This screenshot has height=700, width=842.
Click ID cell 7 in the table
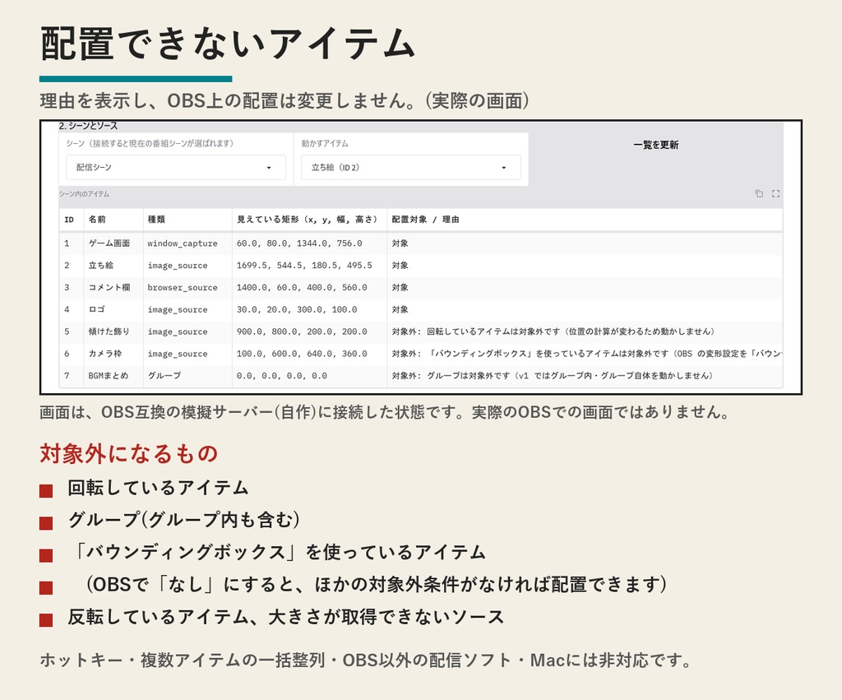coord(72,376)
